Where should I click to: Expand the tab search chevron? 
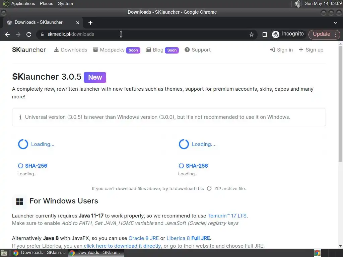[x=335, y=23]
